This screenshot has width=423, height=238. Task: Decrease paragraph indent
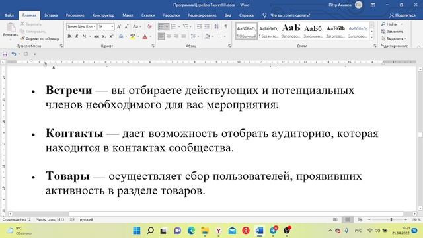[x=200, y=26]
